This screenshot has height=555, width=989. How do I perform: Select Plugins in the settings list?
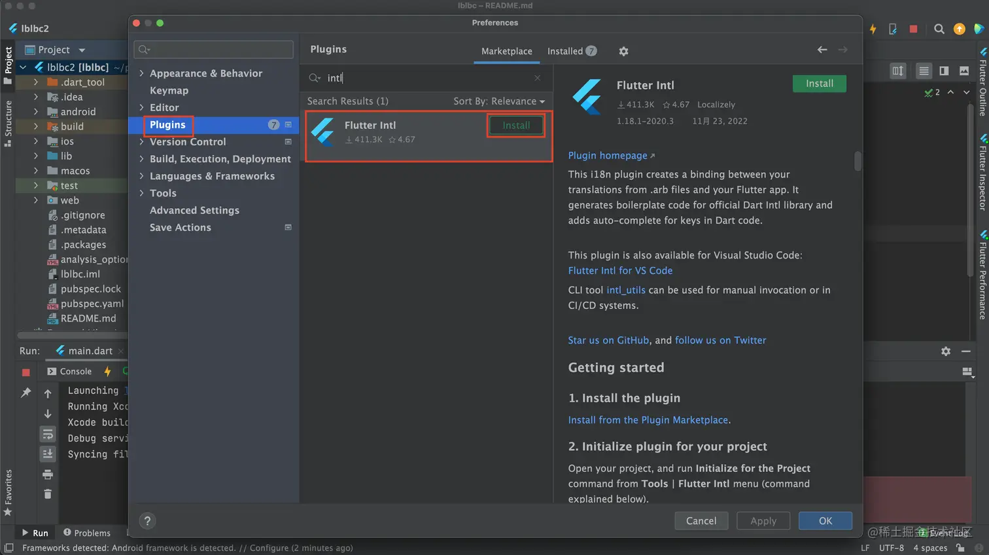click(x=167, y=125)
